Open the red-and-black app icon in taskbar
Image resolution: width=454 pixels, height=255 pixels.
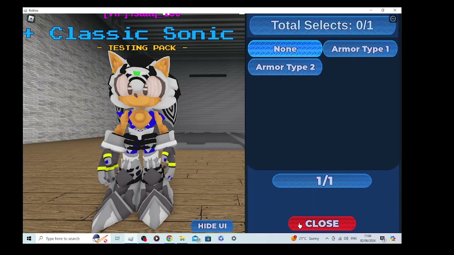click(144, 239)
